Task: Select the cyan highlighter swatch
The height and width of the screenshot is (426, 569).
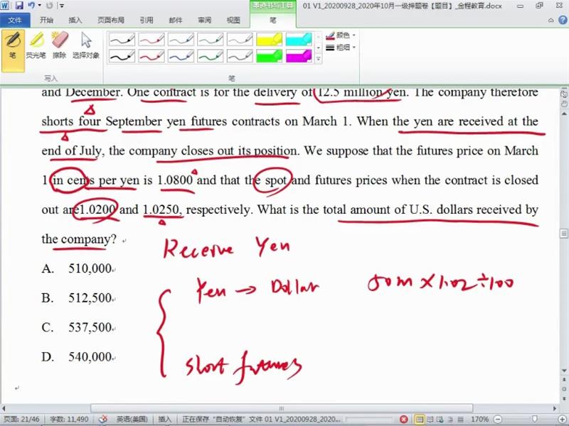Action: [299, 39]
